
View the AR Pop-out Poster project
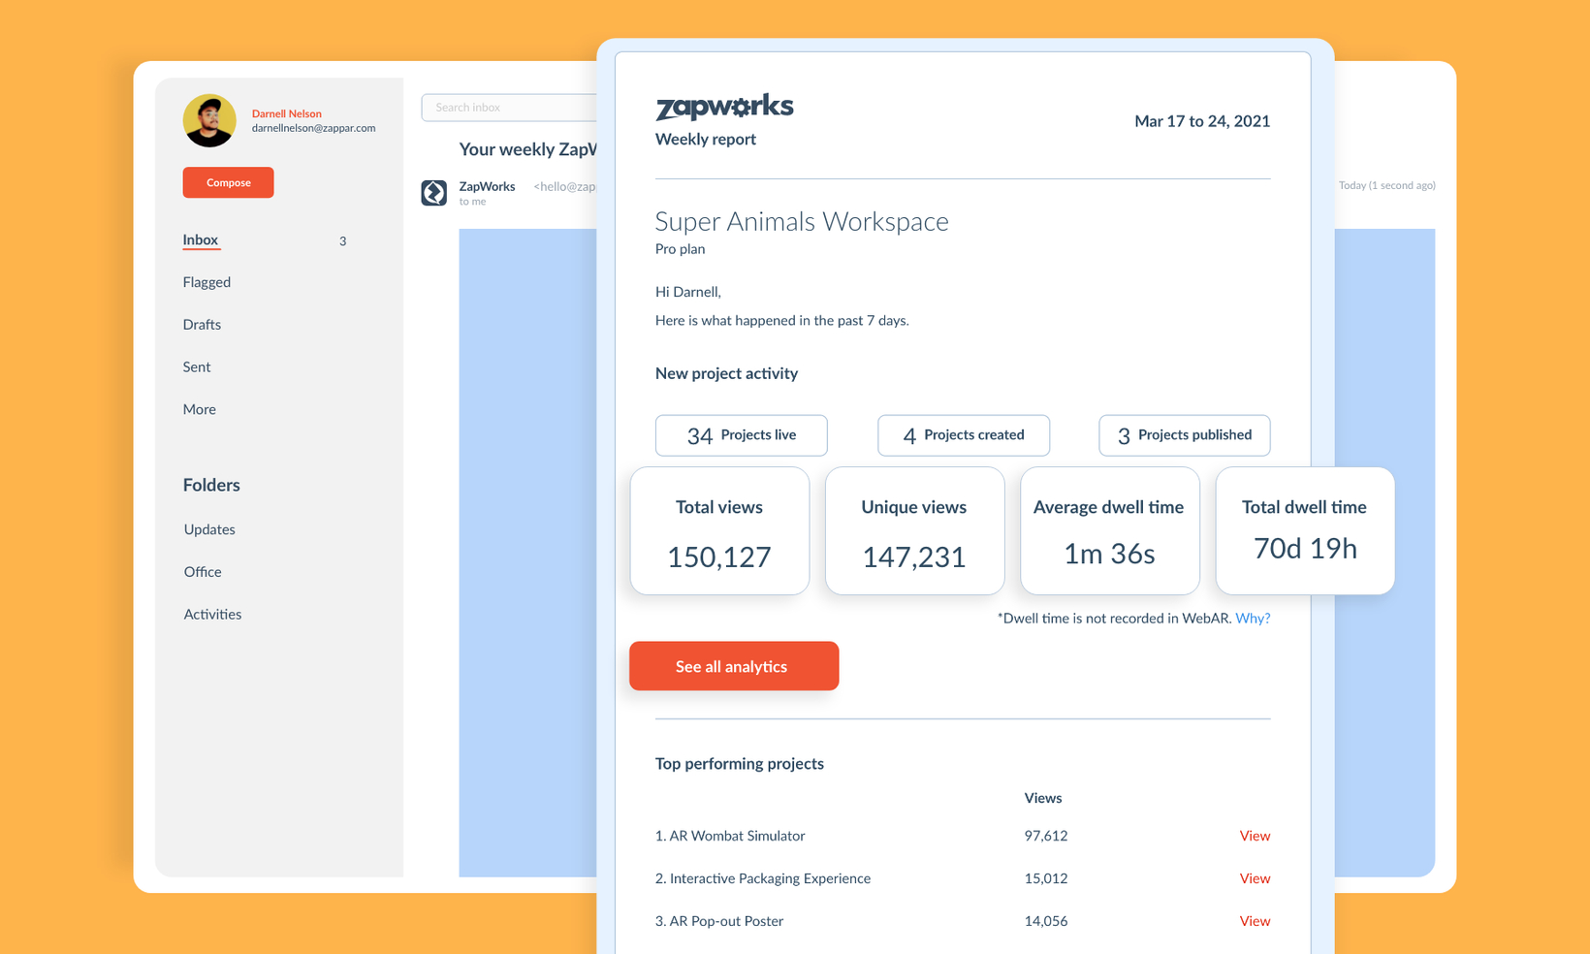point(1255,921)
